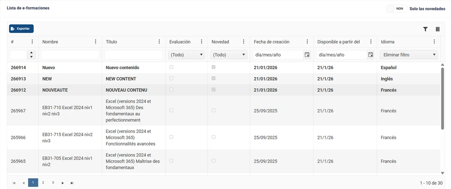
Task: Go to the last page
Action: [x=72, y=183]
